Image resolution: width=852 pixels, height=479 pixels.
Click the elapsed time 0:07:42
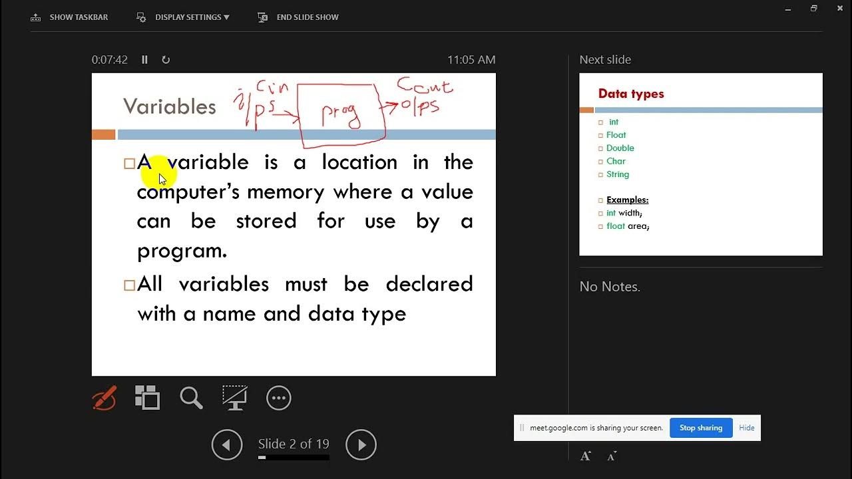[110, 60]
